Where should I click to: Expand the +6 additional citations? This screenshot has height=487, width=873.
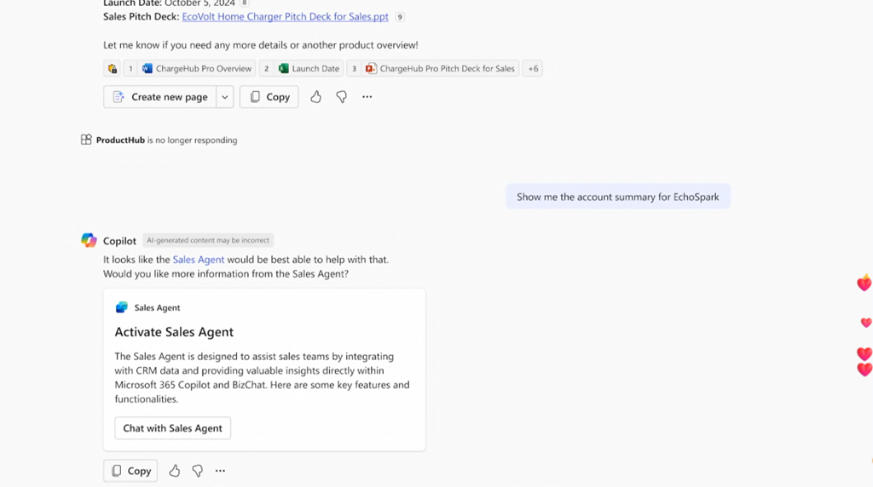(x=533, y=68)
